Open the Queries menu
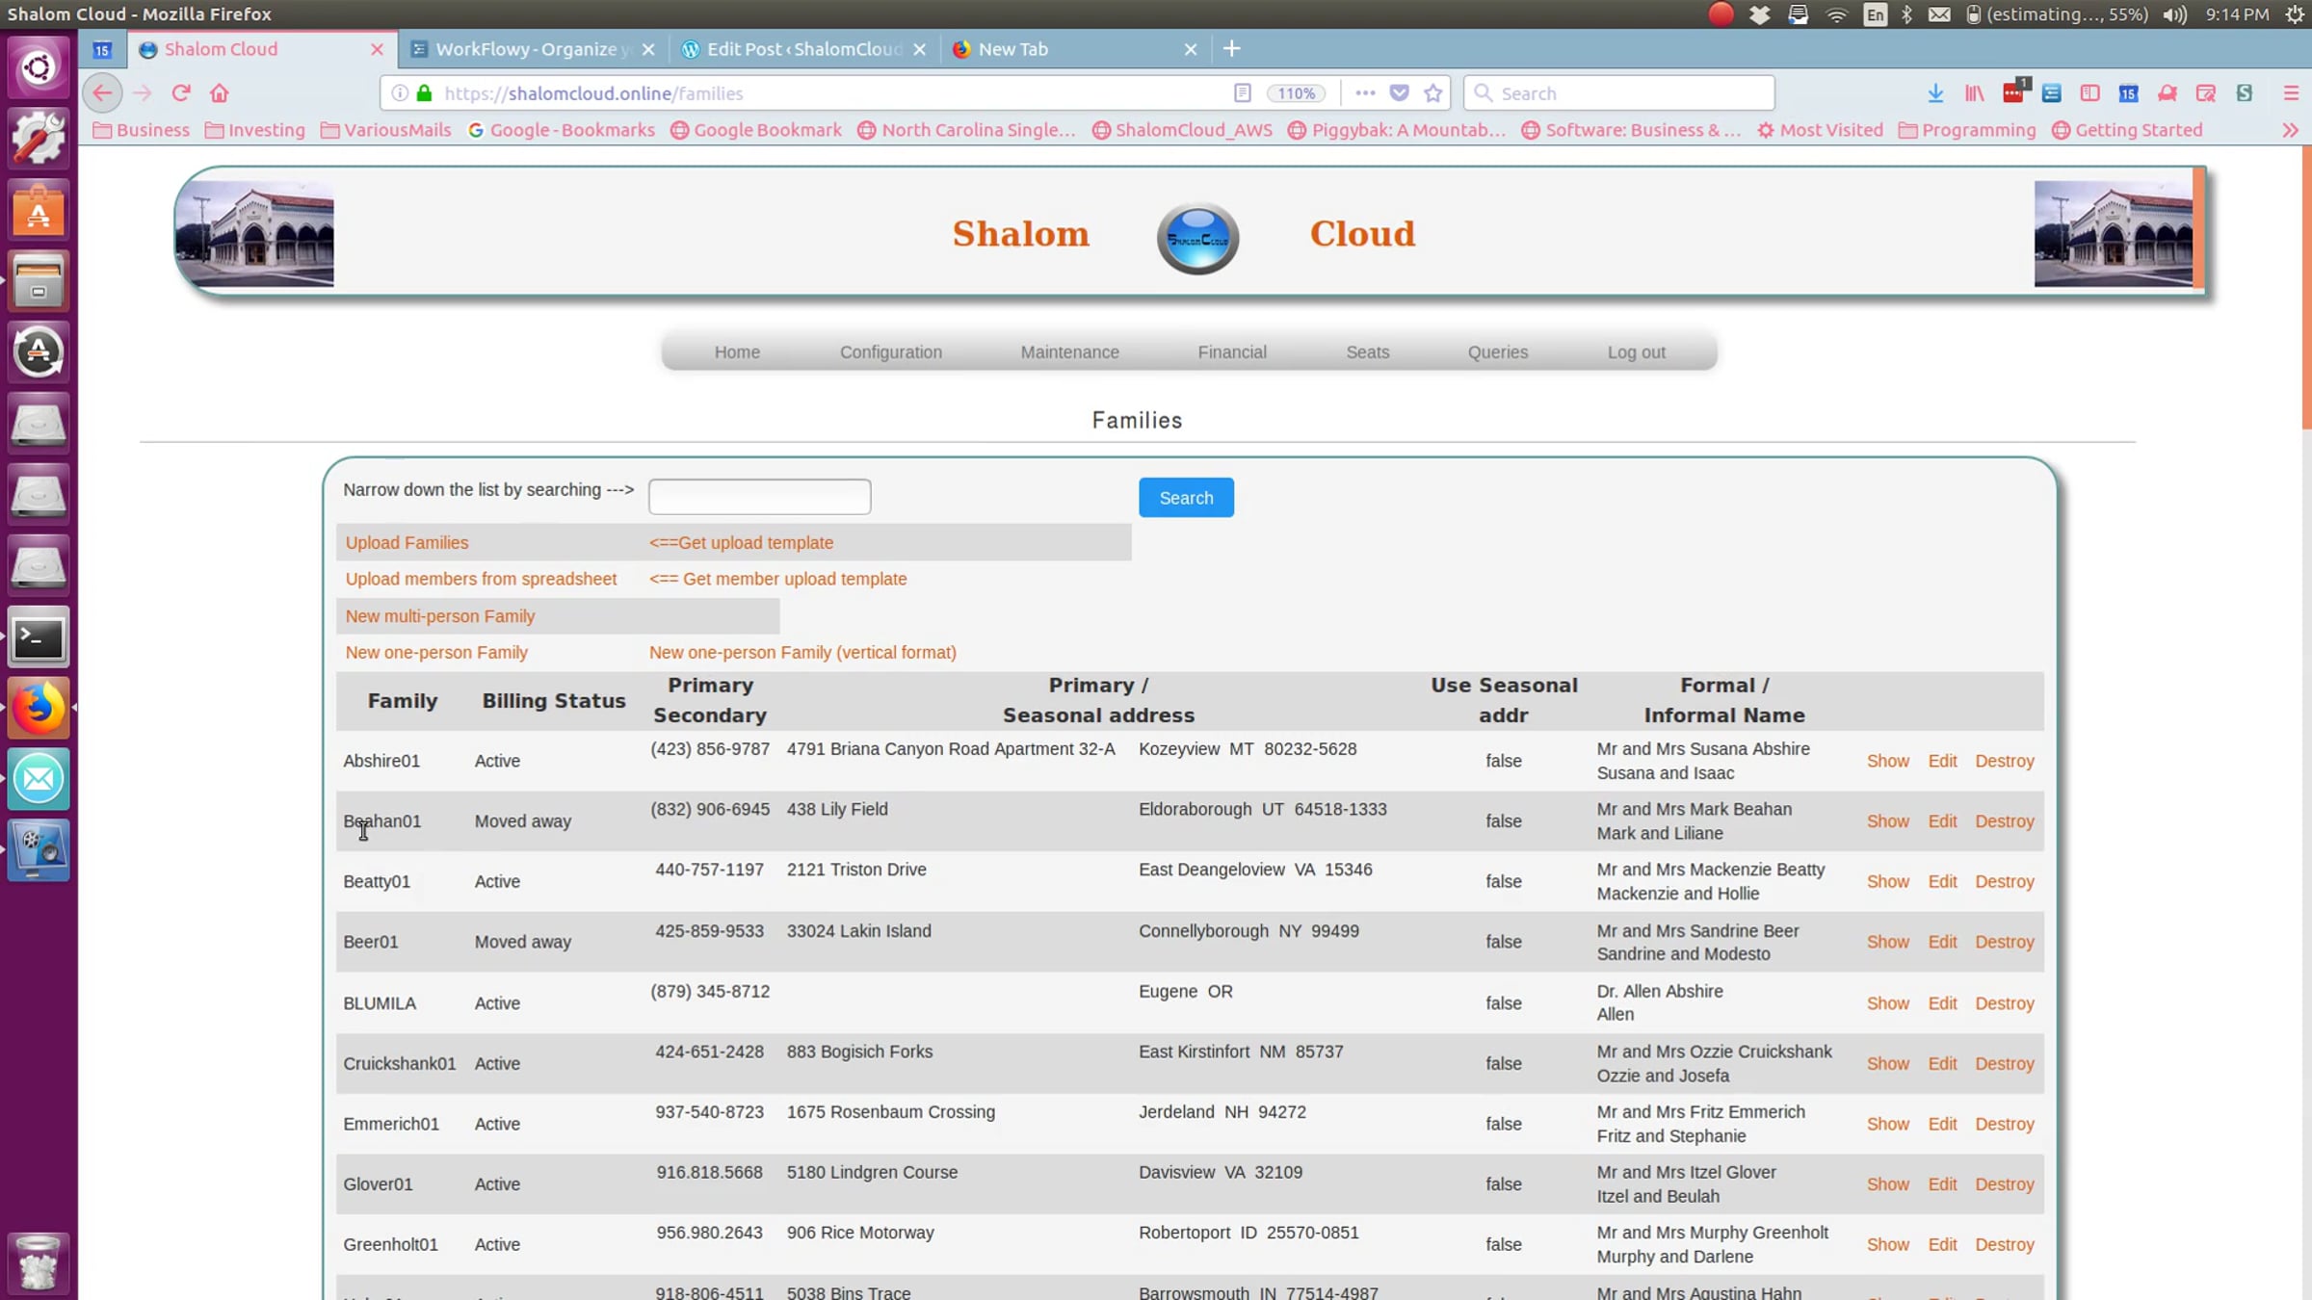 pyautogui.click(x=1498, y=352)
